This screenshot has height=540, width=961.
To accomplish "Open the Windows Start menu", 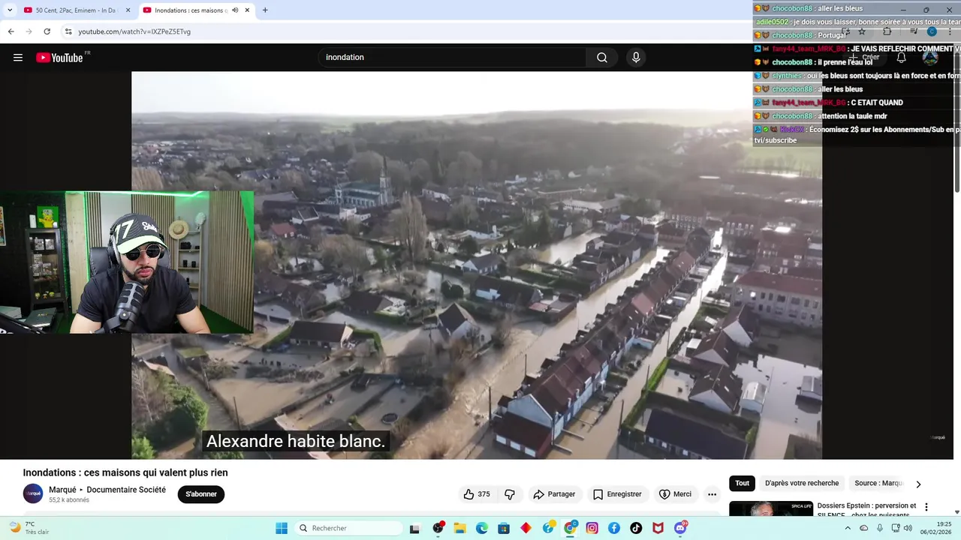I will point(282,528).
